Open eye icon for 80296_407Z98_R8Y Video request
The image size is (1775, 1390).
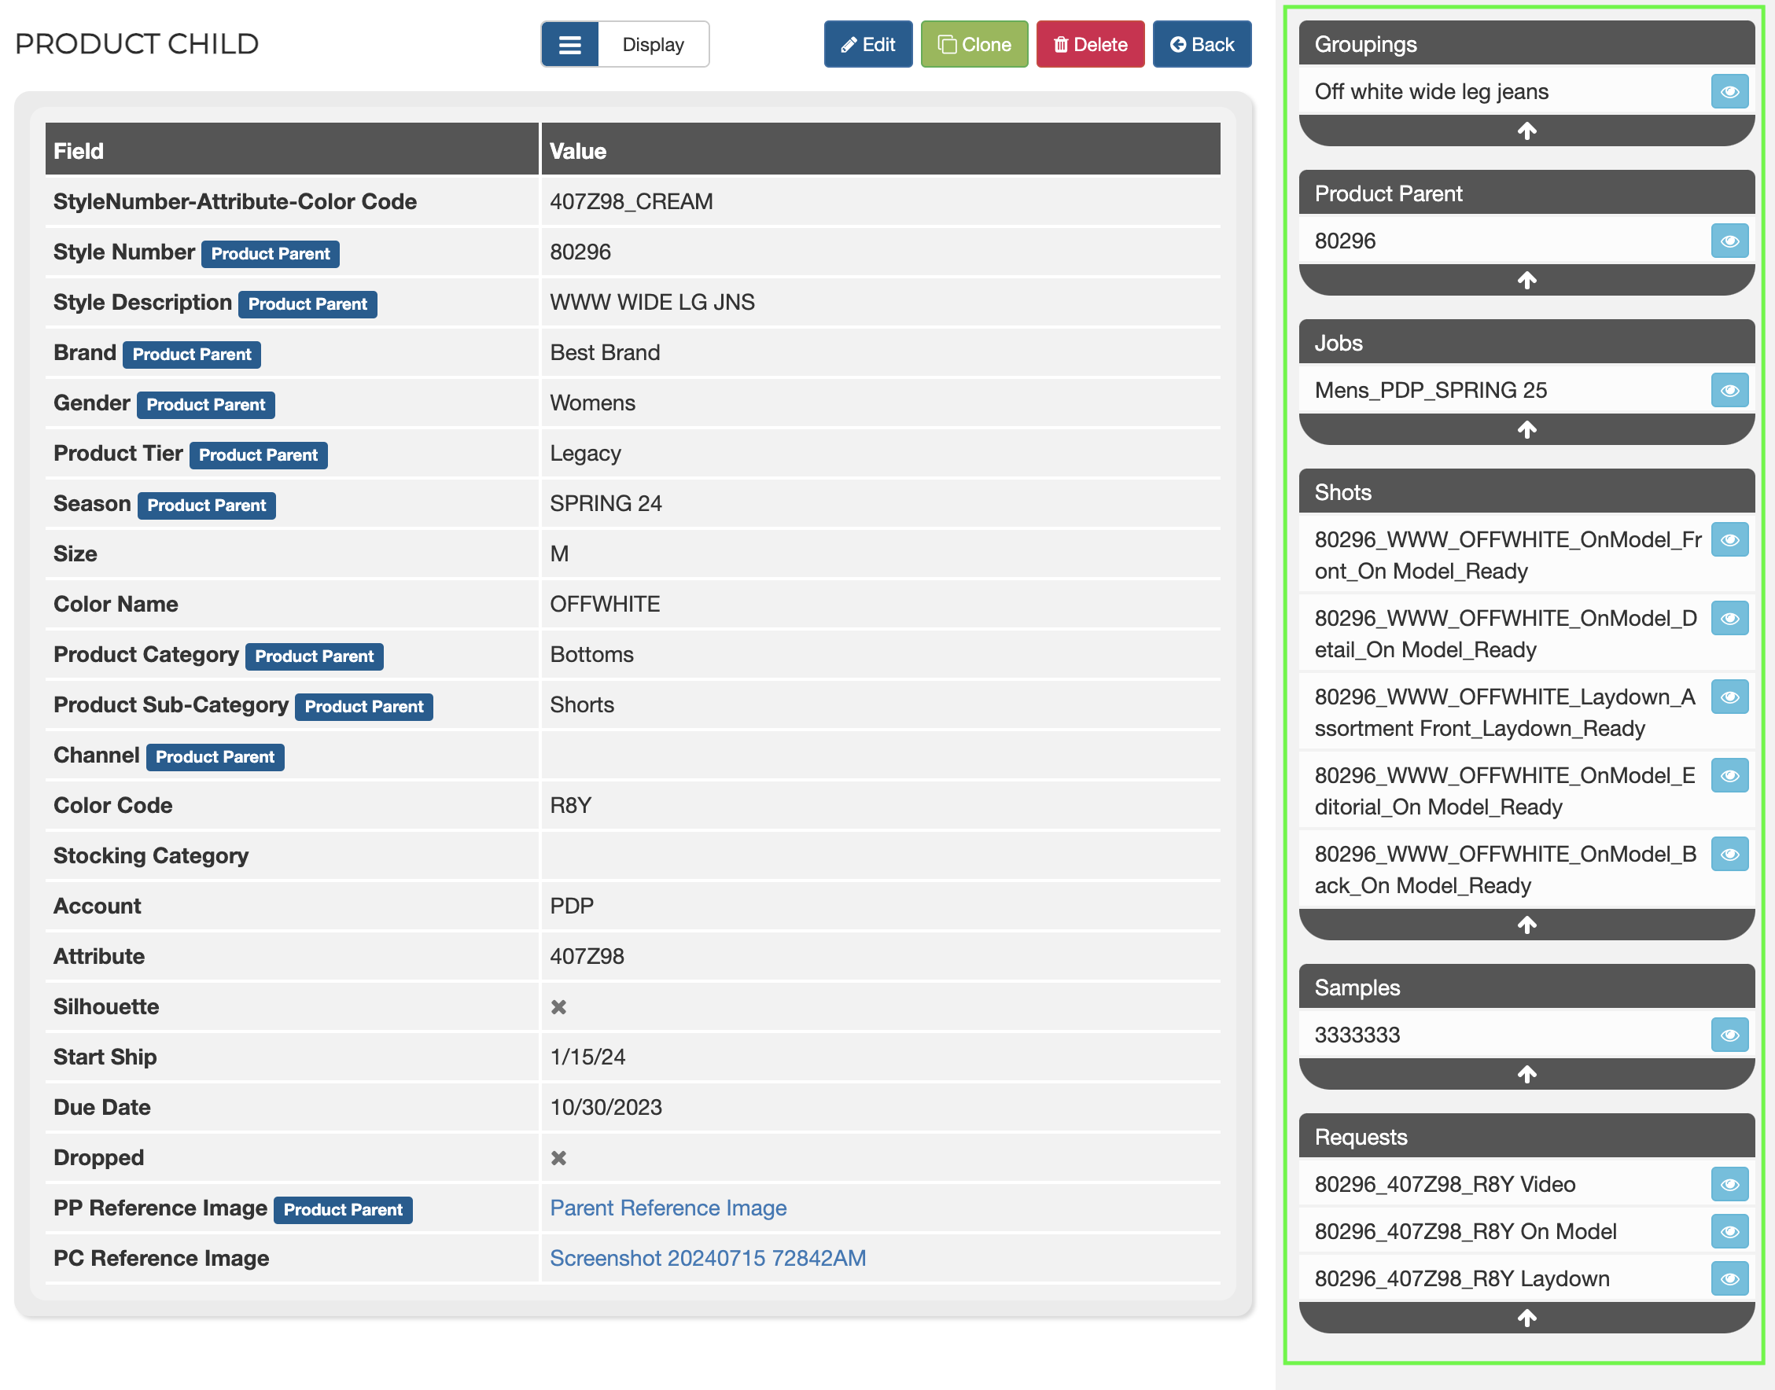[1729, 1184]
